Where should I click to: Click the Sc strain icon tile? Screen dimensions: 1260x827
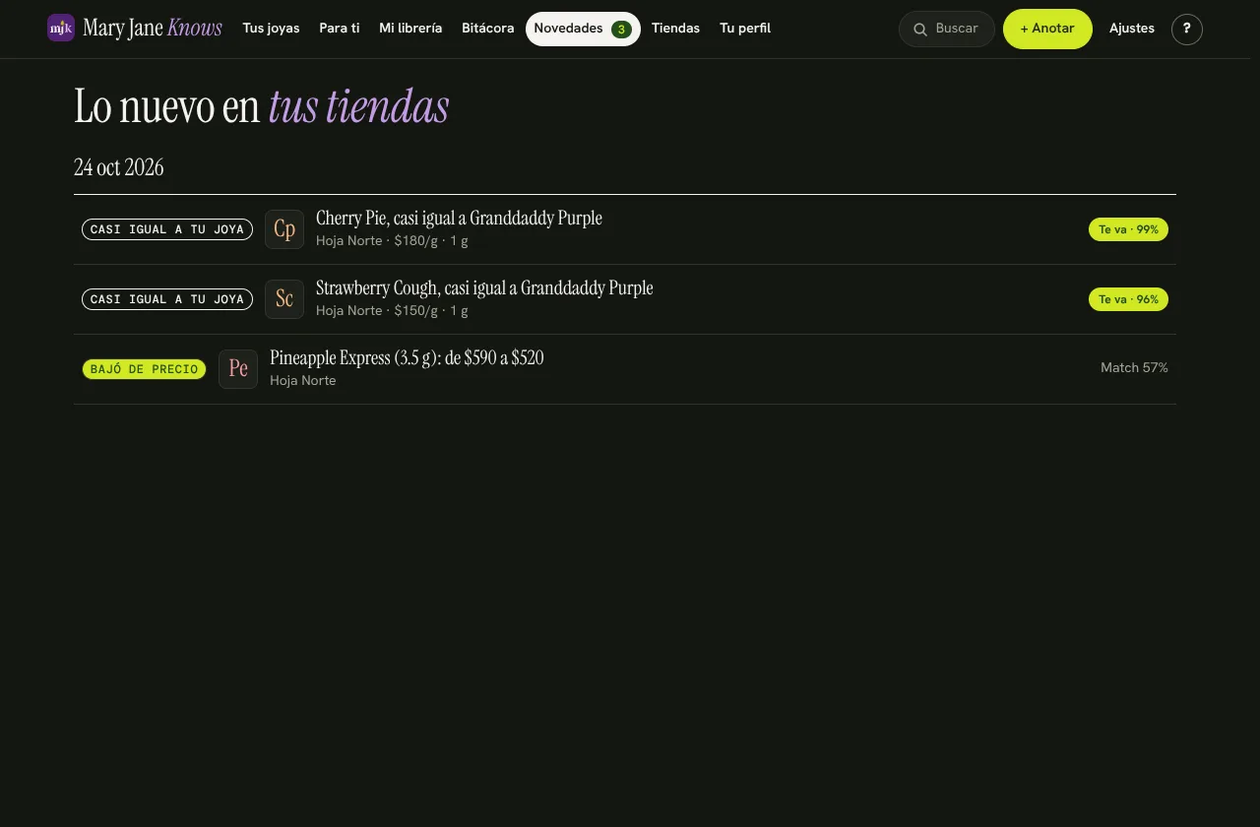pos(284,299)
